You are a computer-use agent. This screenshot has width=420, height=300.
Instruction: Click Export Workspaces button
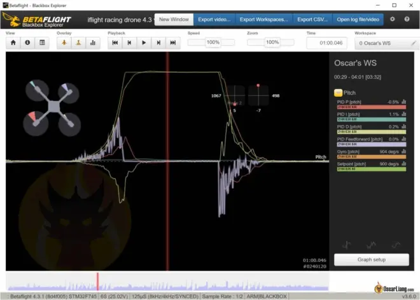point(264,20)
